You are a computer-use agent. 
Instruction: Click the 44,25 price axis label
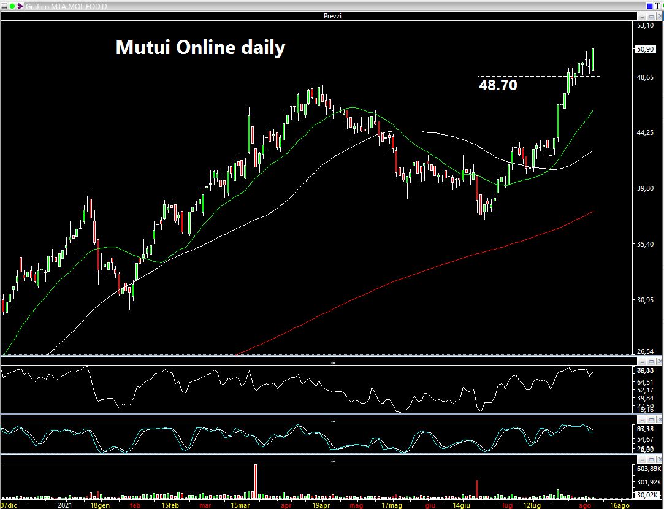[645, 132]
